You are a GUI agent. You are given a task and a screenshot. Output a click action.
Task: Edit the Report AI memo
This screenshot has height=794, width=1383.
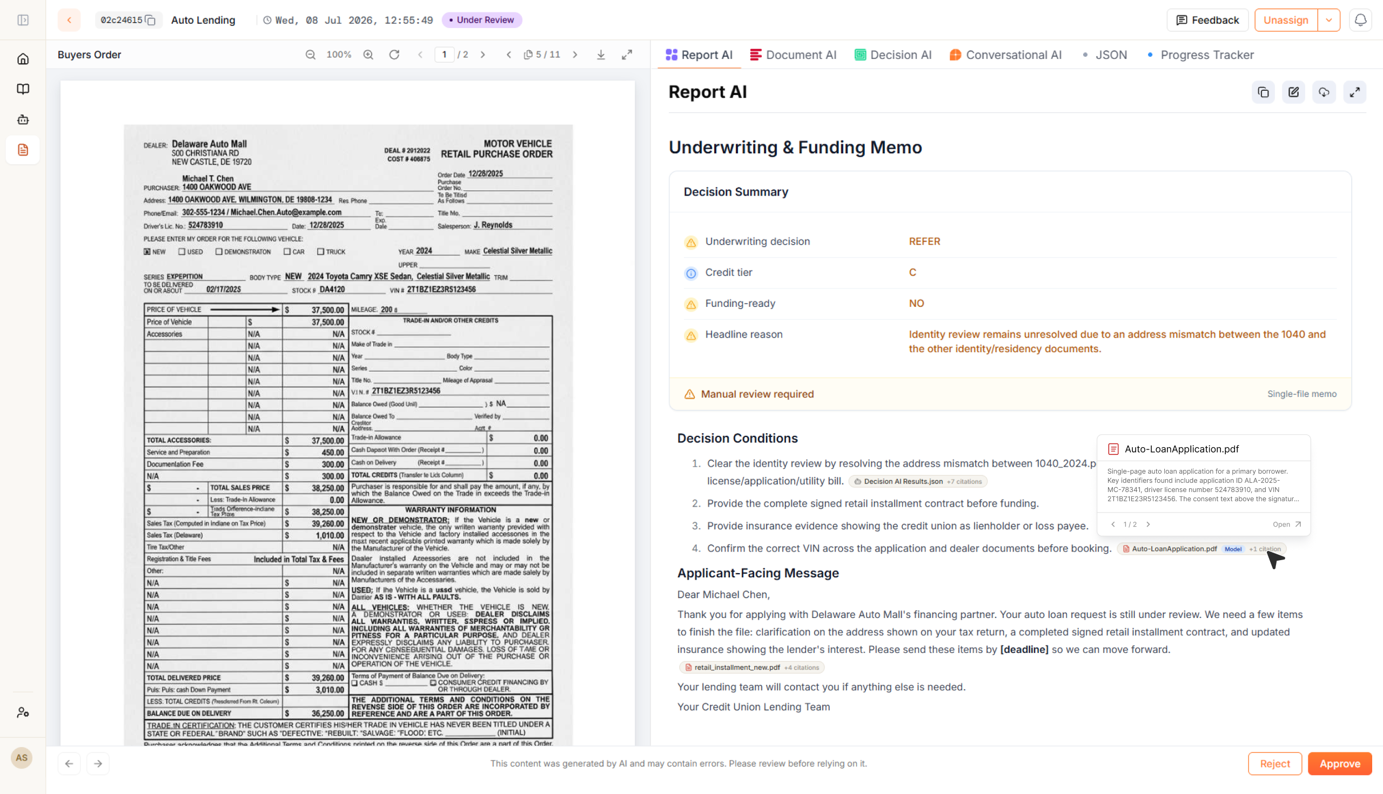[x=1293, y=92]
